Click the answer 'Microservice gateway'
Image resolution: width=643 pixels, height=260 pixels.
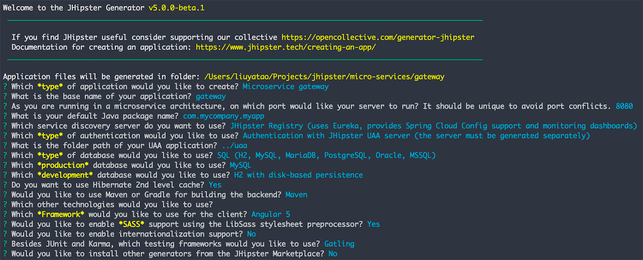tap(285, 87)
